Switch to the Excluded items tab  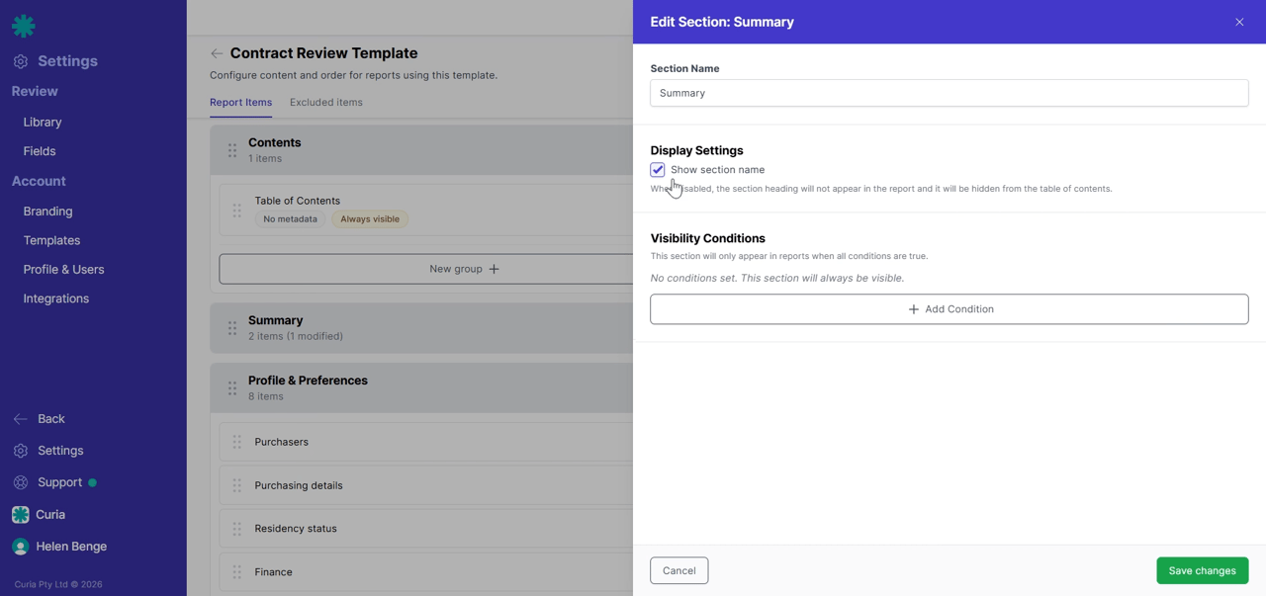tap(326, 103)
